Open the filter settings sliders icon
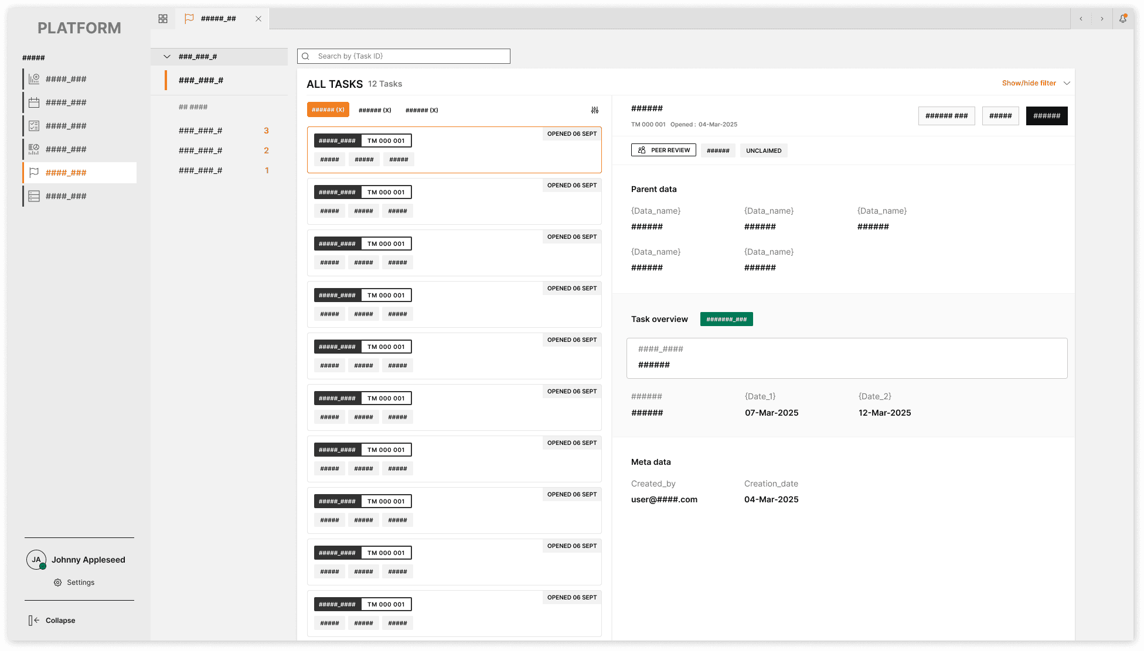 click(x=595, y=110)
